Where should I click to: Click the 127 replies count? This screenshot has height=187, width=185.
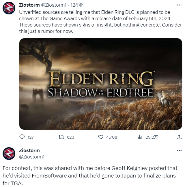31,137
